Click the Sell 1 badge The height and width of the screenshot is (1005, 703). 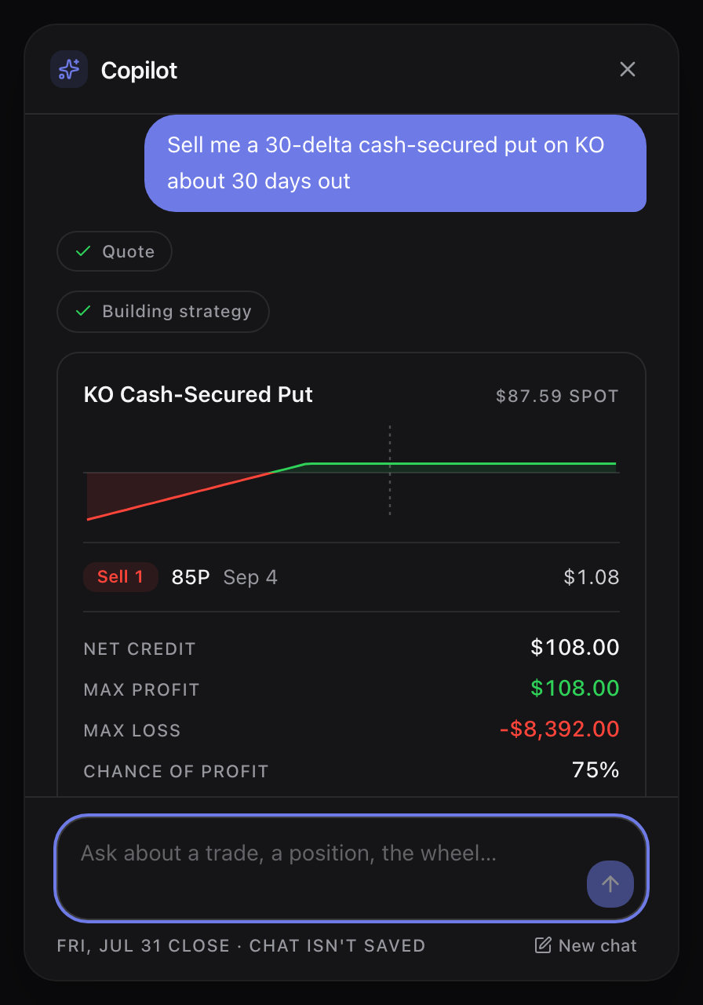click(x=121, y=577)
